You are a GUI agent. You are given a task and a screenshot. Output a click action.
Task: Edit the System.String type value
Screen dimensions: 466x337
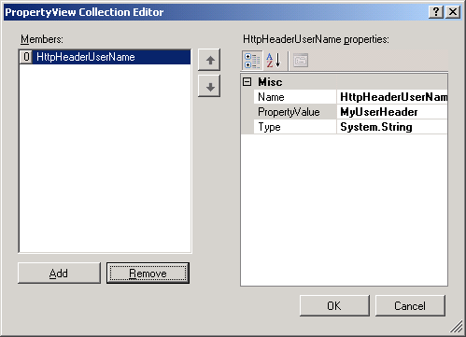392,127
